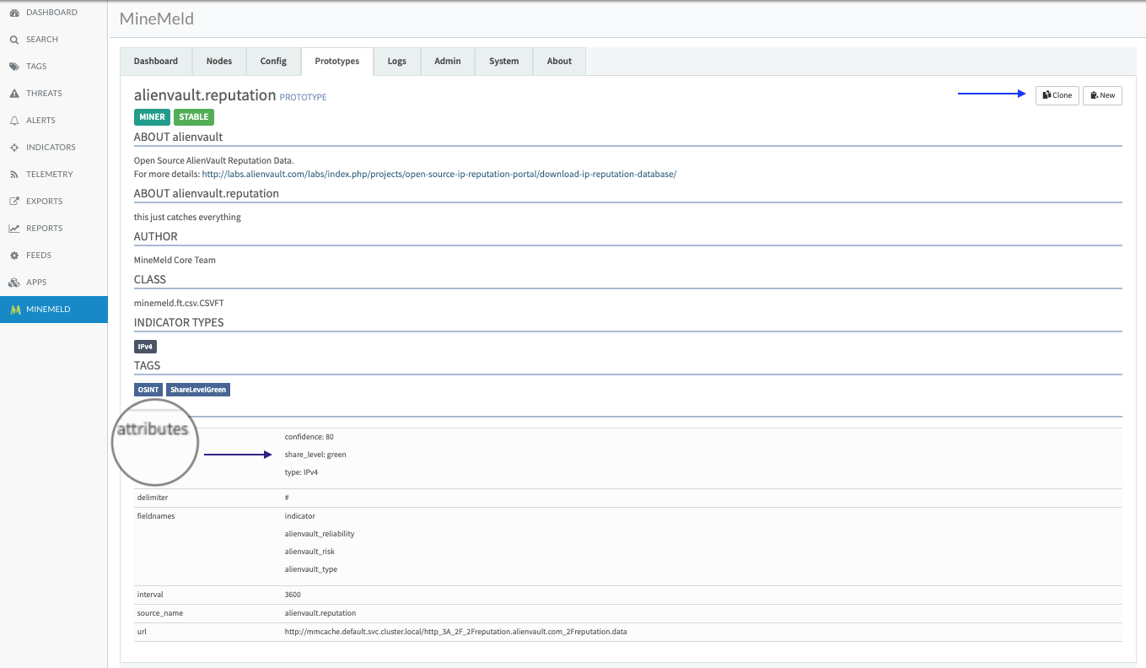This screenshot has height=668, width=1146.
Task: Click the Alerts bell icon
Action: (x=14, y=121)
